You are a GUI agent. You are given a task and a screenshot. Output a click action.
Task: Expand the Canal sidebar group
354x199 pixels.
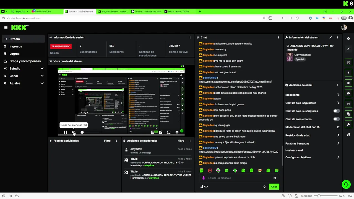coord(24,76)
